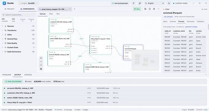209x111 pixels.
Task: Click the circular schedule icon beside save
Action: tap(150, 9)
